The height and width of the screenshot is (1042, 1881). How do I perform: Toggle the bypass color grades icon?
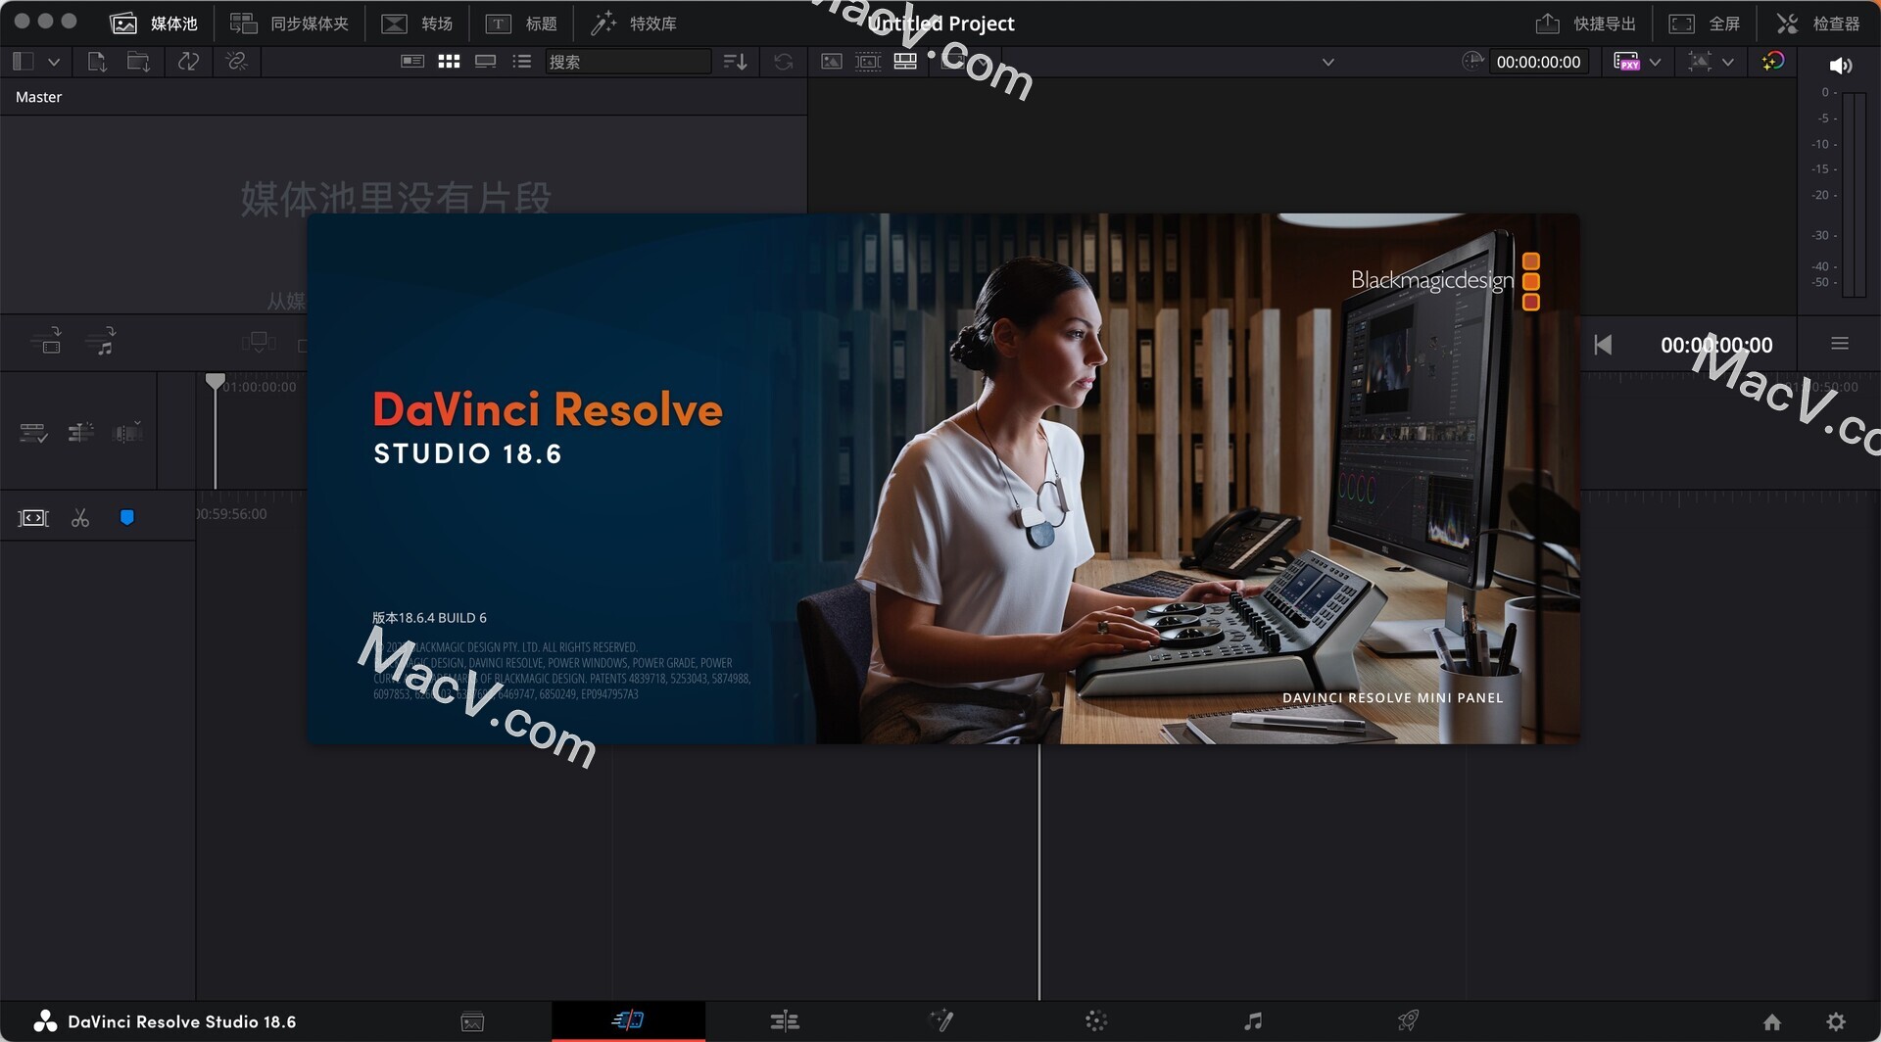[x=1772, y=62]
